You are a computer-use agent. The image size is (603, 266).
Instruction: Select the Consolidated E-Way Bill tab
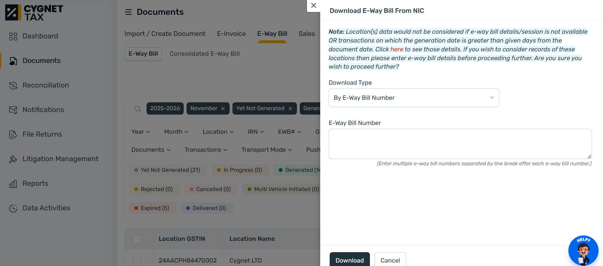204,54
